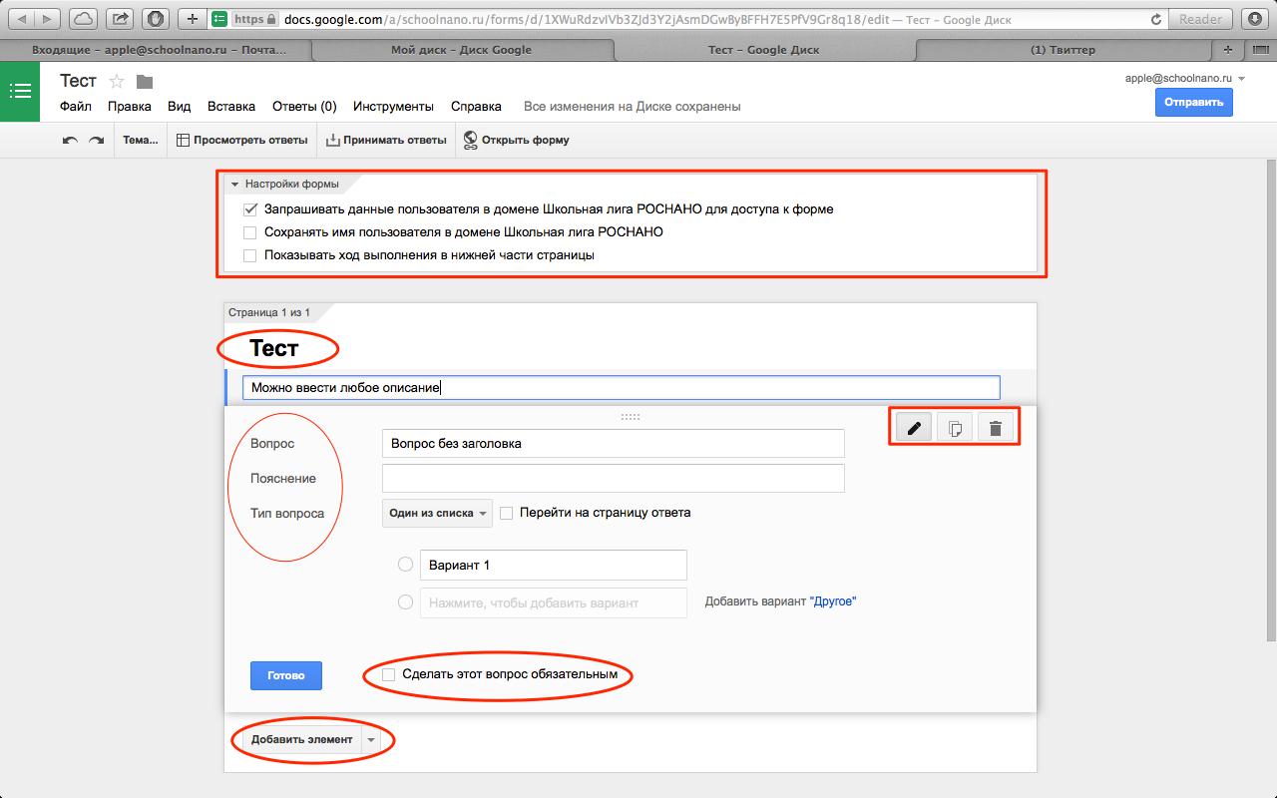Click the Пояснение input field

[614, 478]
